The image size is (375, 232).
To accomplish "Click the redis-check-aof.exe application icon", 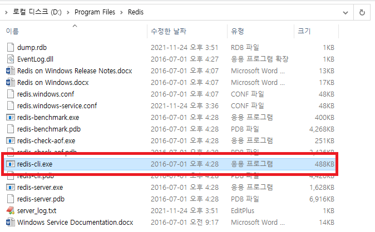I will coord(10,141).
